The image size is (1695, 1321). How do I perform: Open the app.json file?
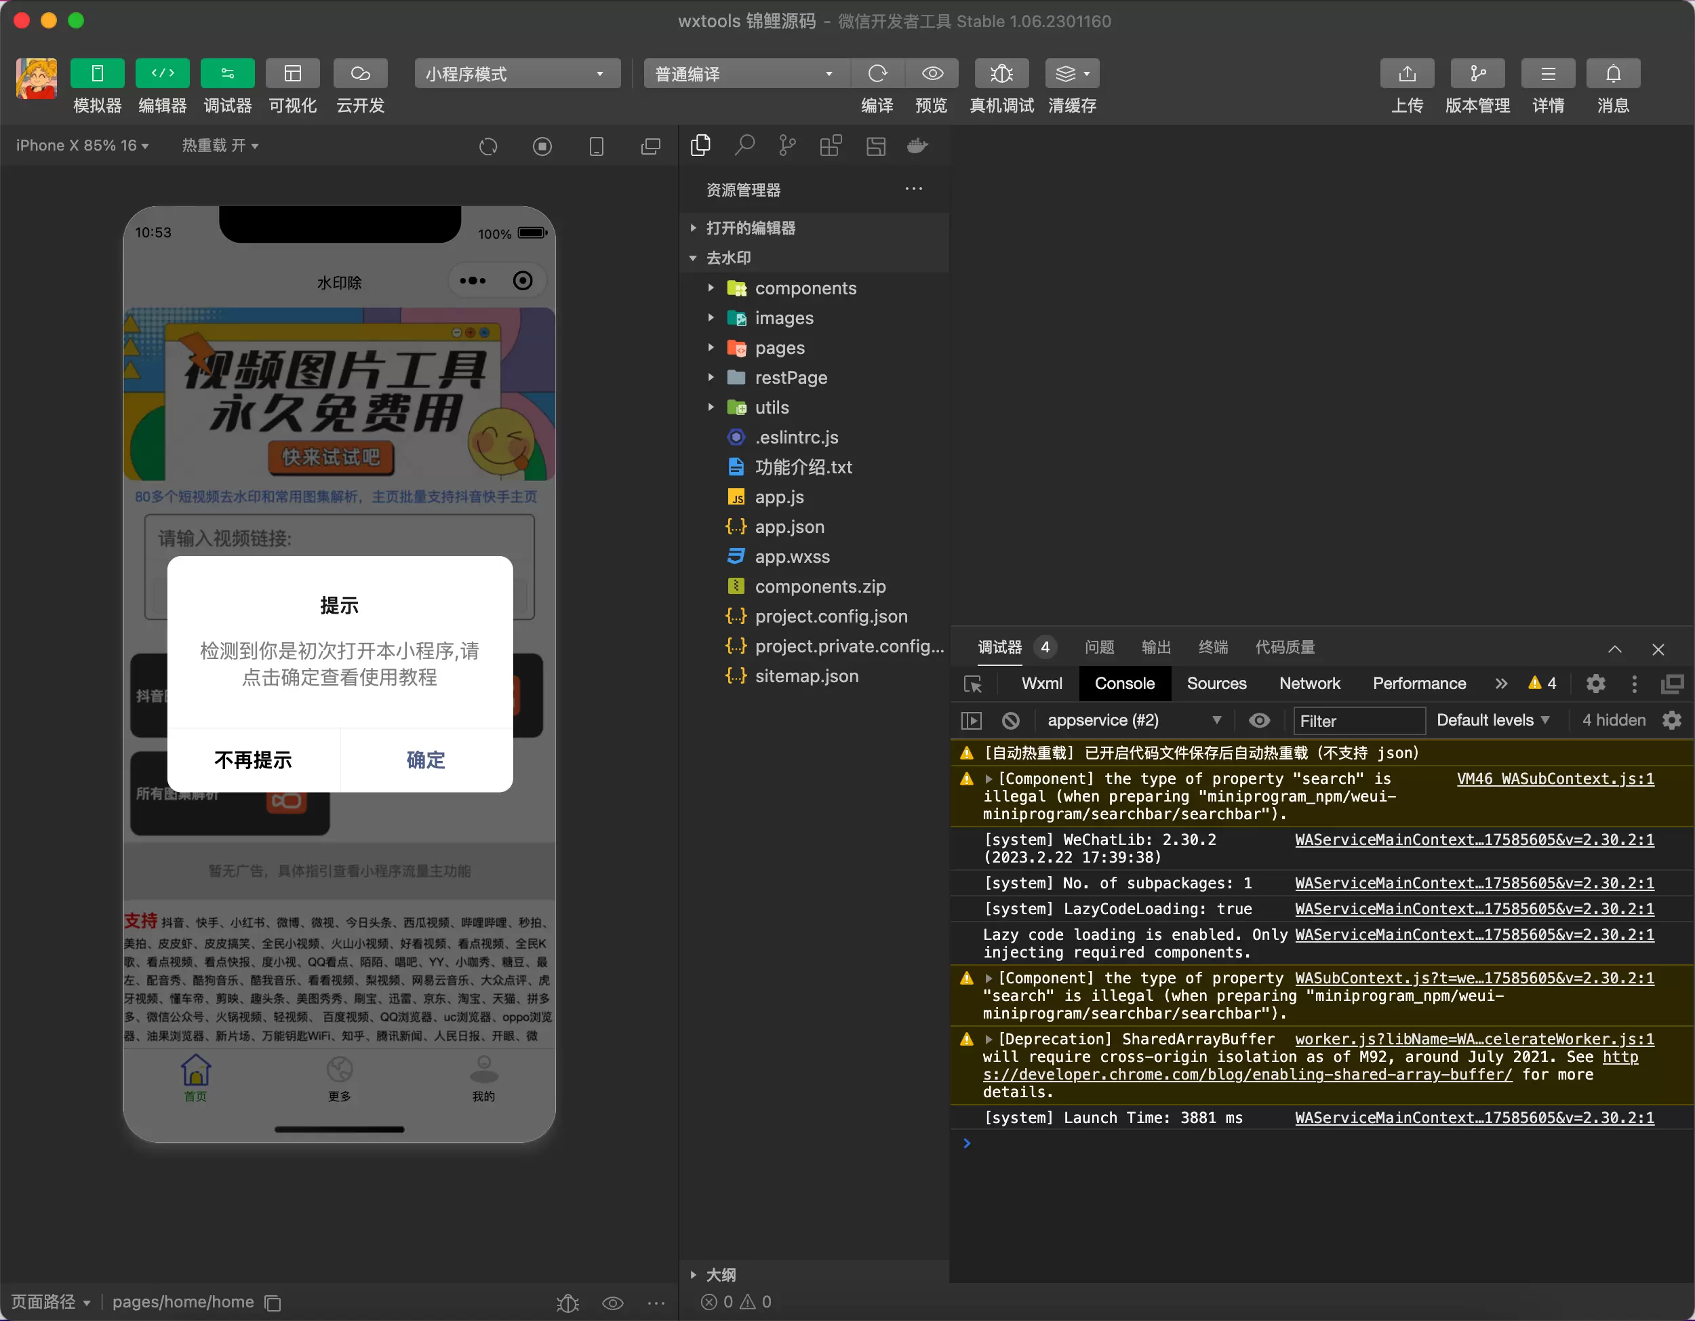point(815,527)
